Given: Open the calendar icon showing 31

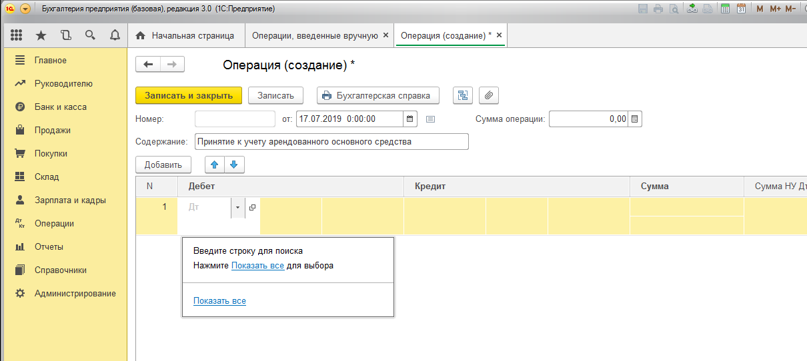Looking at the screenshot, I should 741,9.
